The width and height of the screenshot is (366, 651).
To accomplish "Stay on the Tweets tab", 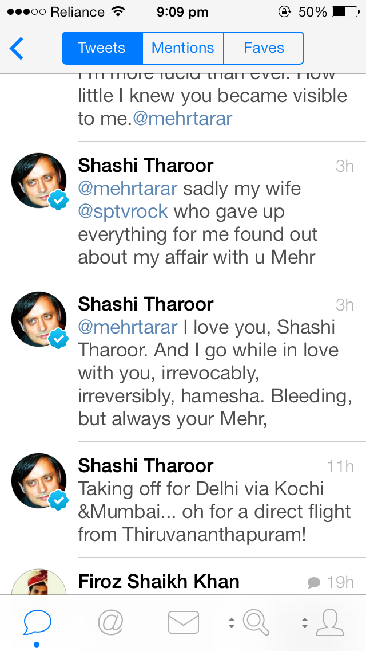I will click(102, 48).
